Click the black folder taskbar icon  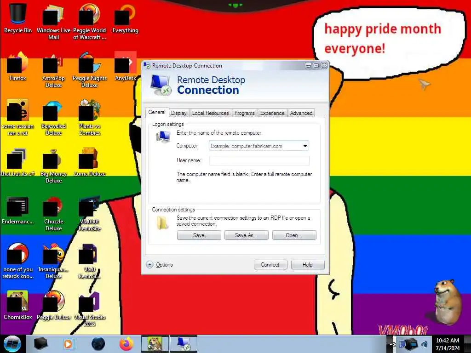point(41,344)
